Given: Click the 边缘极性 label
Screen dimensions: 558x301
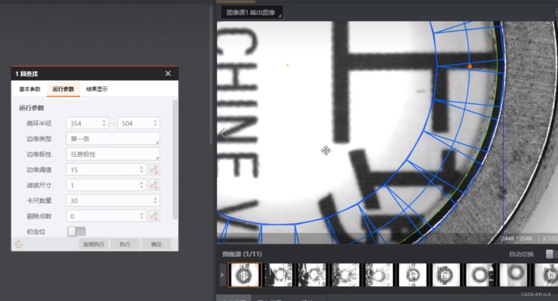Looking at the screenshot, I should [x=39, y=154].
